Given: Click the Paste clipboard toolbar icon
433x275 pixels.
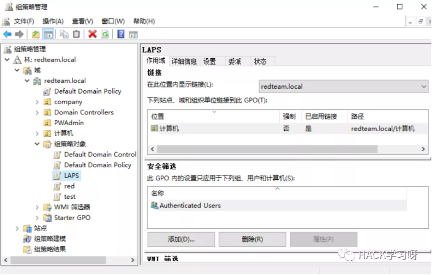Looking at the screenshot, I should pos(76,34).
